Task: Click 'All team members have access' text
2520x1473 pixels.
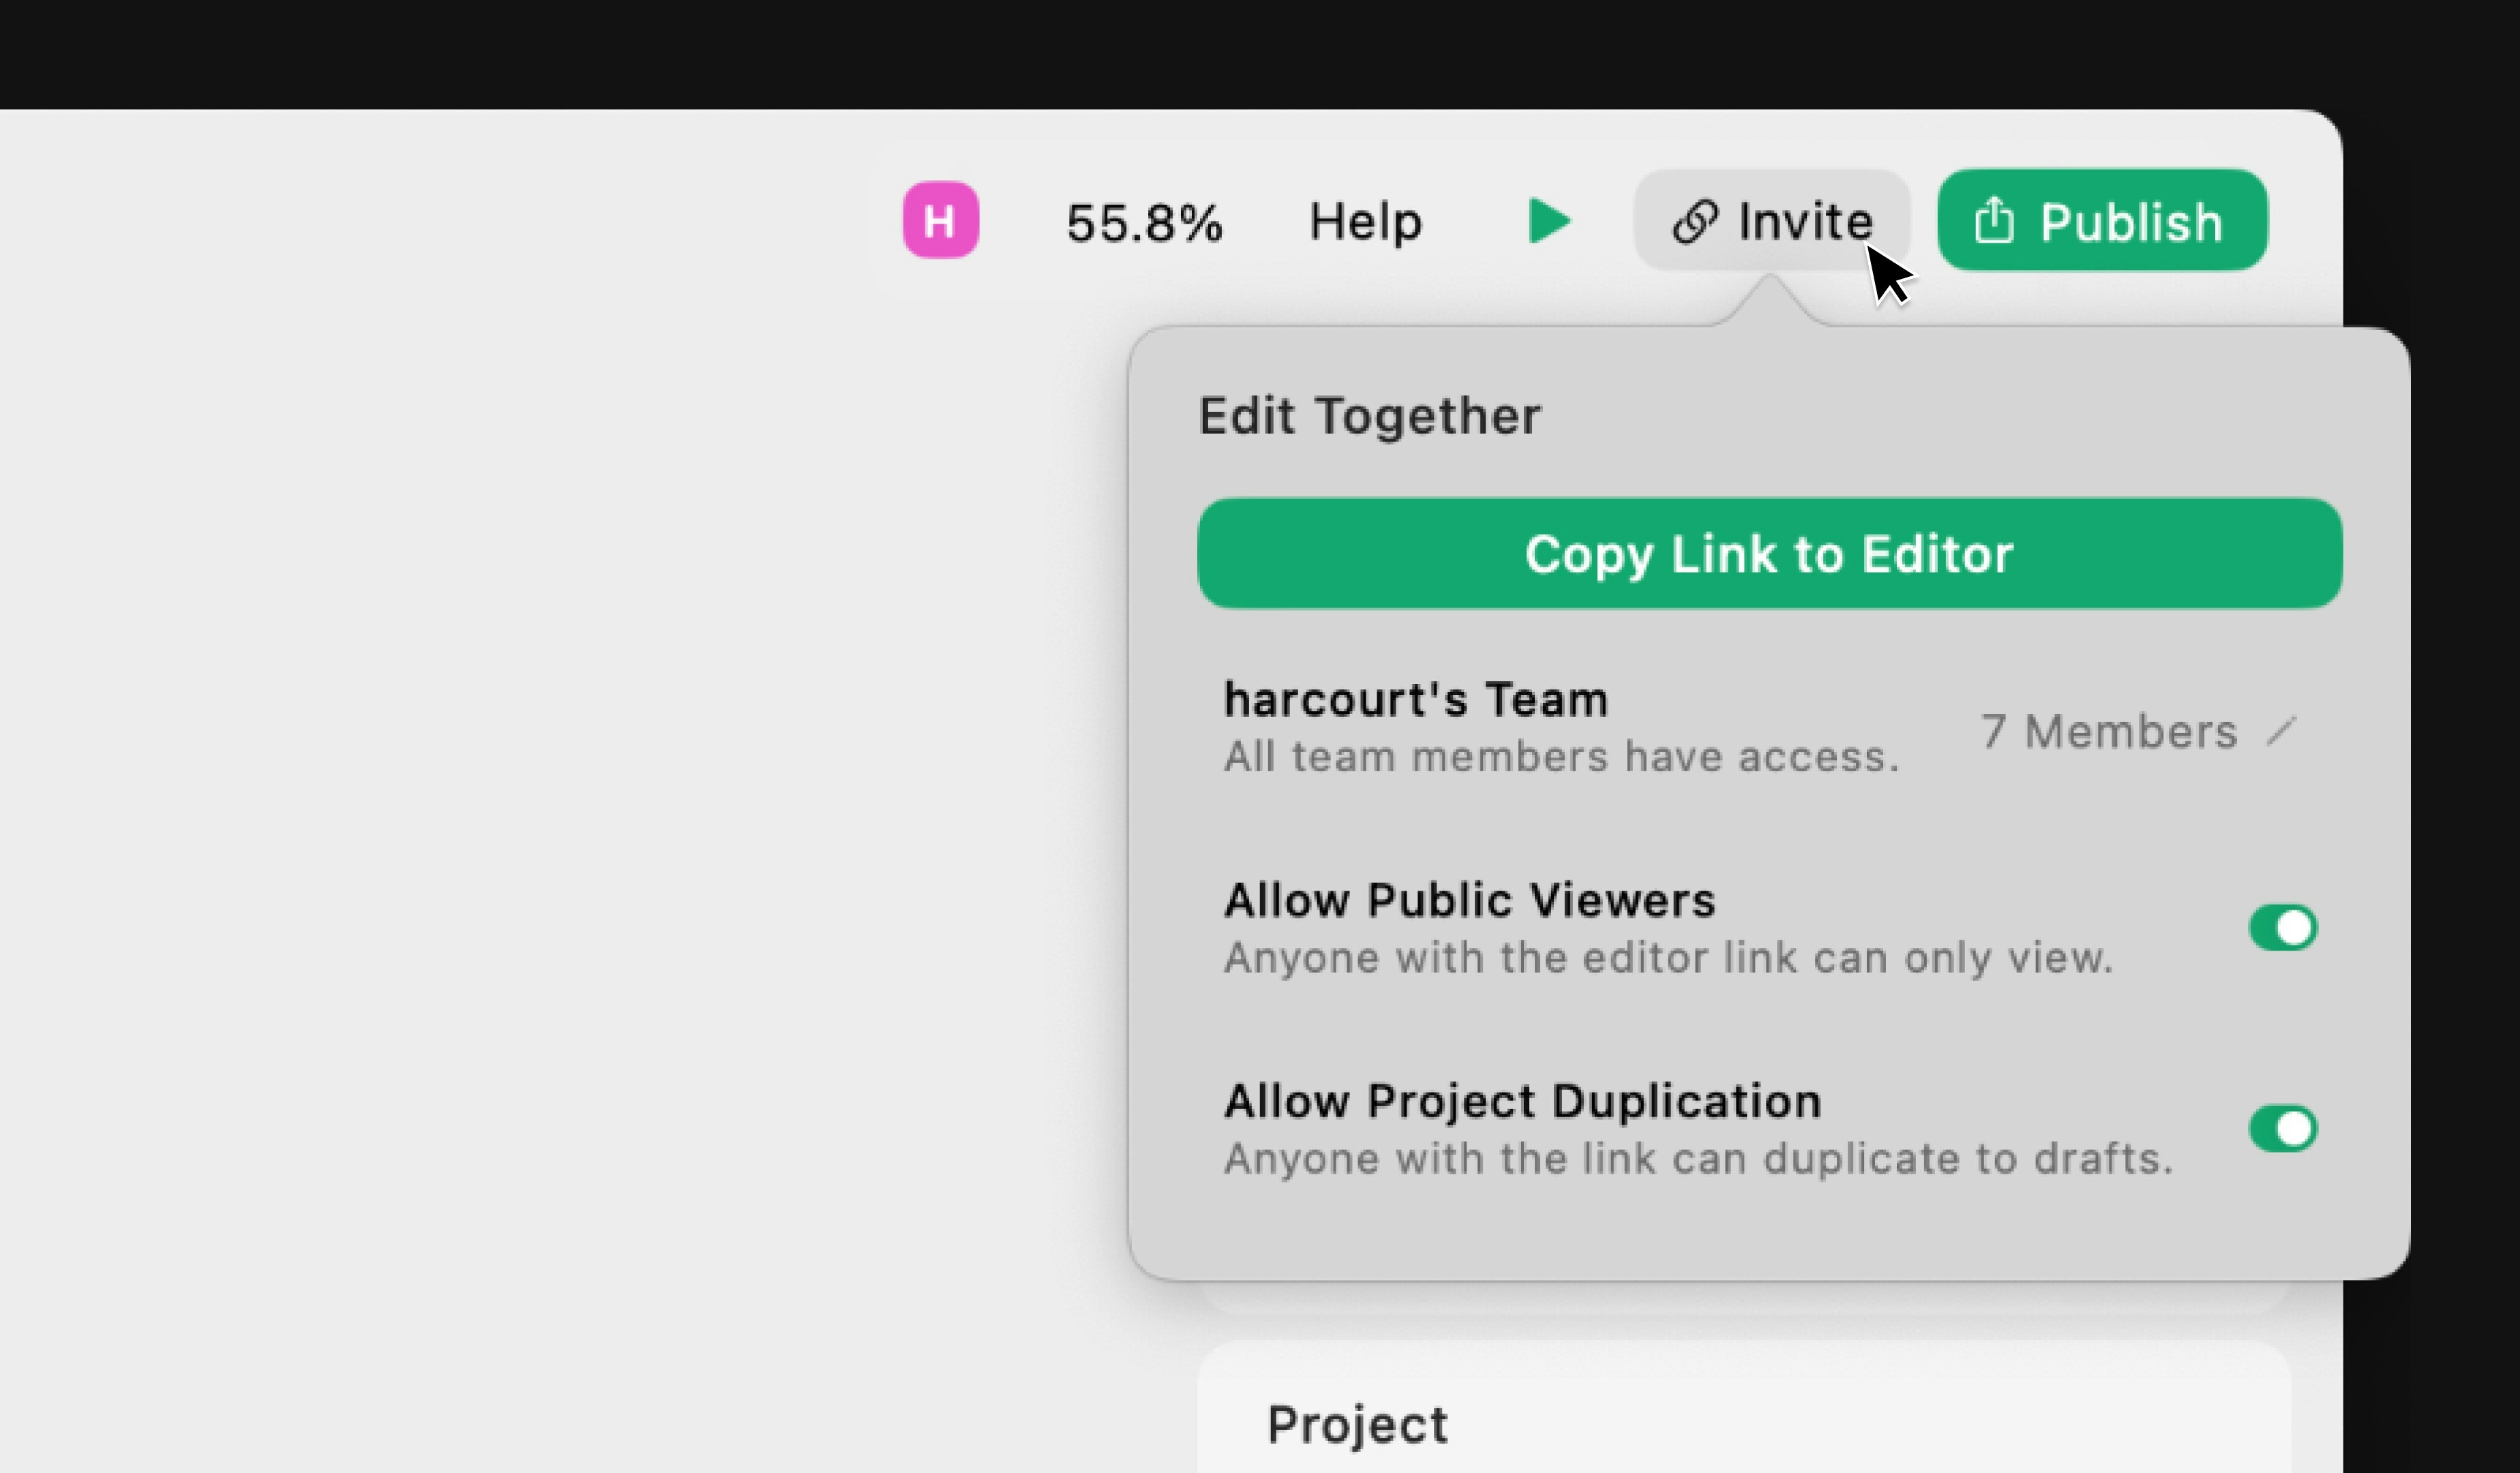Action: [x=1560, y=757]
